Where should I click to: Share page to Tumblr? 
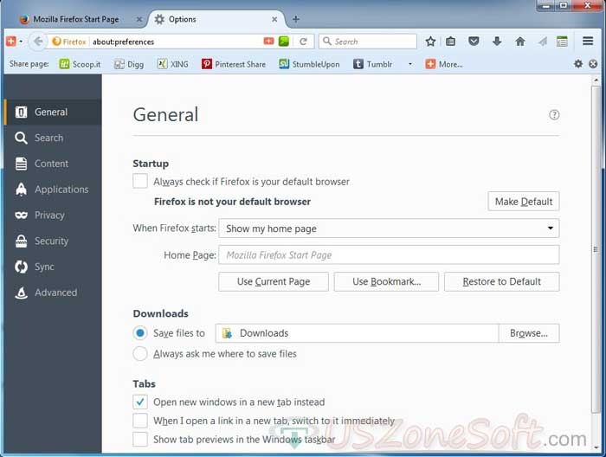pos(372,64)
